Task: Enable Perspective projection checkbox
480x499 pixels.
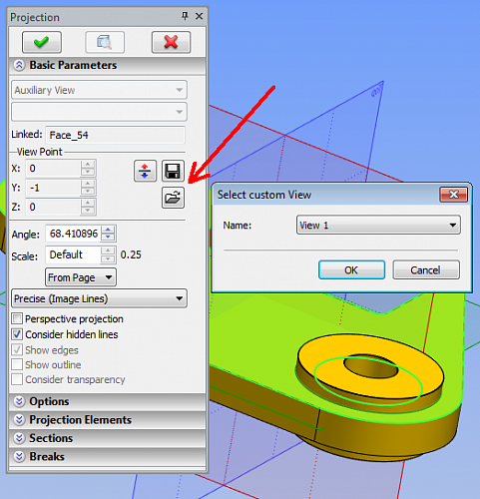Action: [17, 318]
